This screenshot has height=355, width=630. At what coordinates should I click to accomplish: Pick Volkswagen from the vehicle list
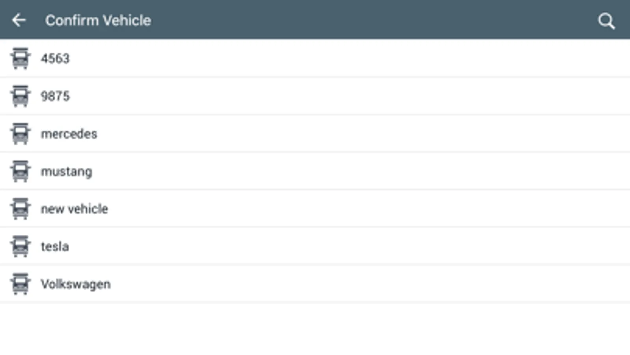pos(76,284)
